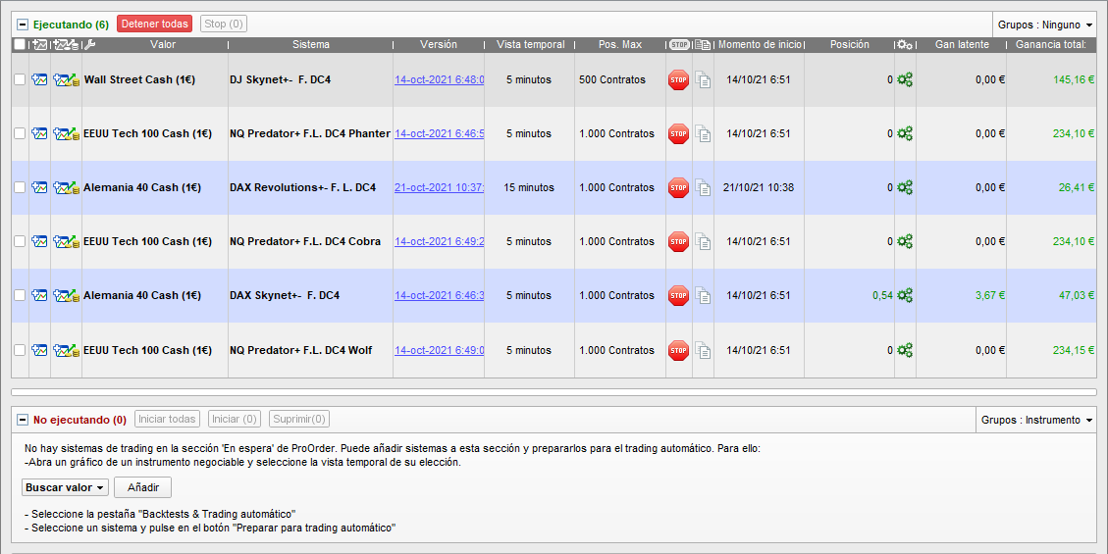1108x554 pixels.
Task: Open chart icon for NQ Predator Phanter row
Action: [x=39, y=133]
